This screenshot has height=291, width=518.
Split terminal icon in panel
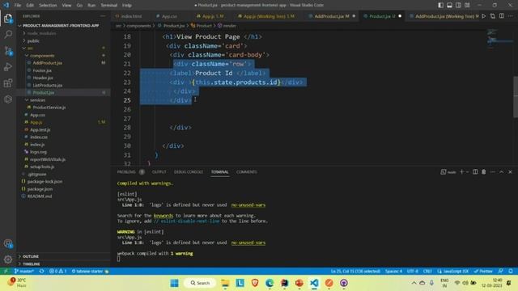475,172
